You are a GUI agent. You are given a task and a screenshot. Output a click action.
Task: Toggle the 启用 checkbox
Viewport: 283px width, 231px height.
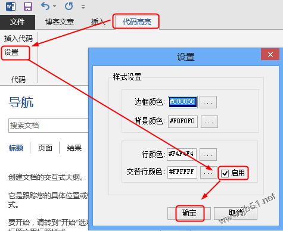pos(225,173)
